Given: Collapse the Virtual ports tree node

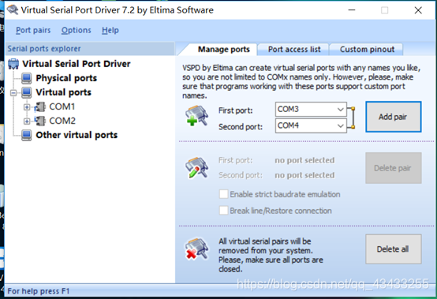Looking at the screenshot, I should (13, 93).
